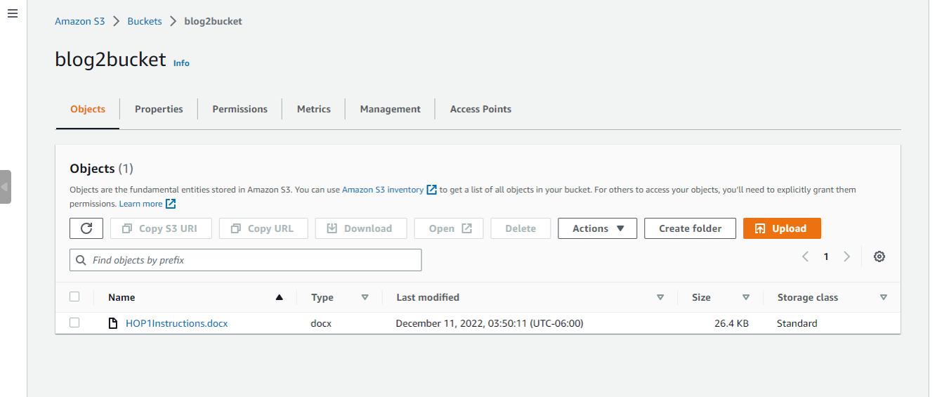This screenshot has height=397, width=937.
Task: Click the search magnifier icon in prefix field
Action: (x=81, y=260)
